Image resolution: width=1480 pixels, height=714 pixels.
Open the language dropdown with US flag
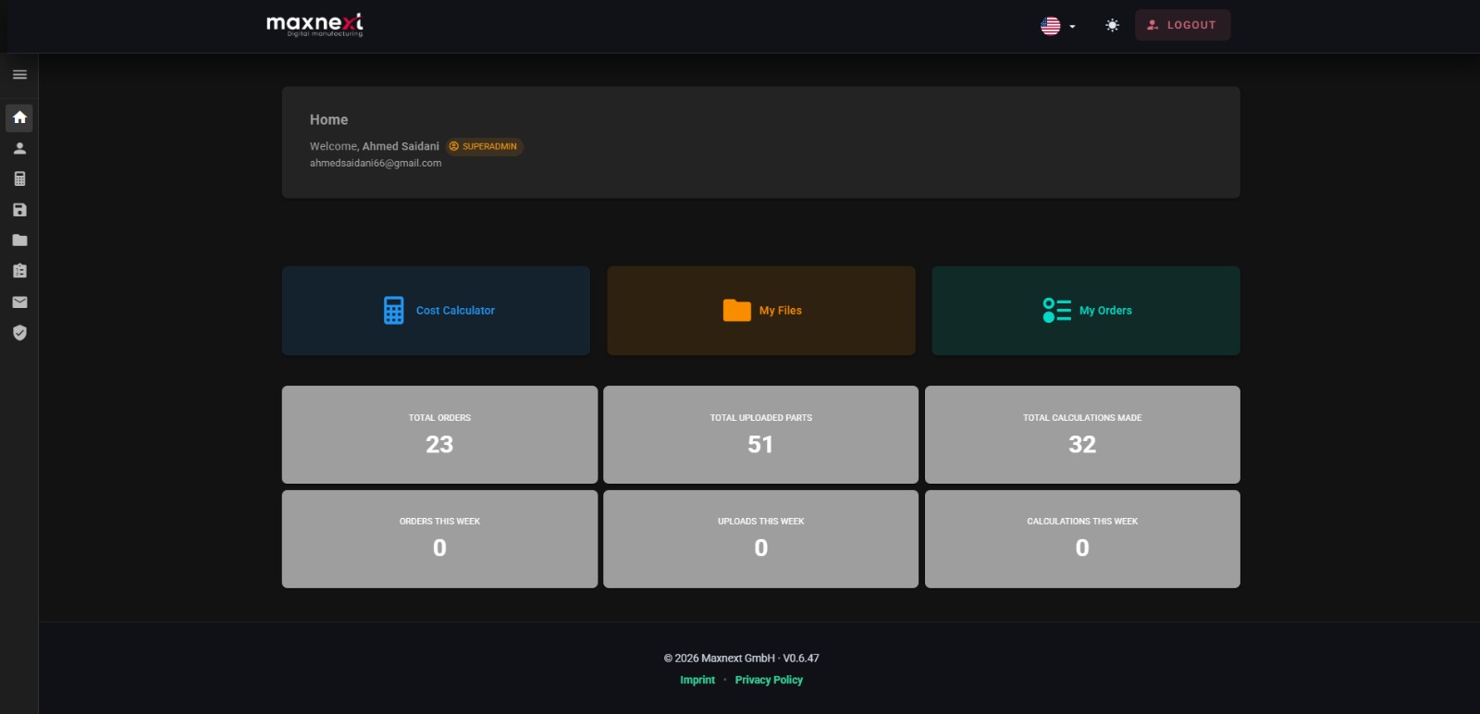coord(1057,26)
